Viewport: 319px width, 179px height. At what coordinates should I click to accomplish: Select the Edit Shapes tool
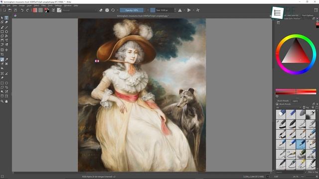[x=2, y=22]
